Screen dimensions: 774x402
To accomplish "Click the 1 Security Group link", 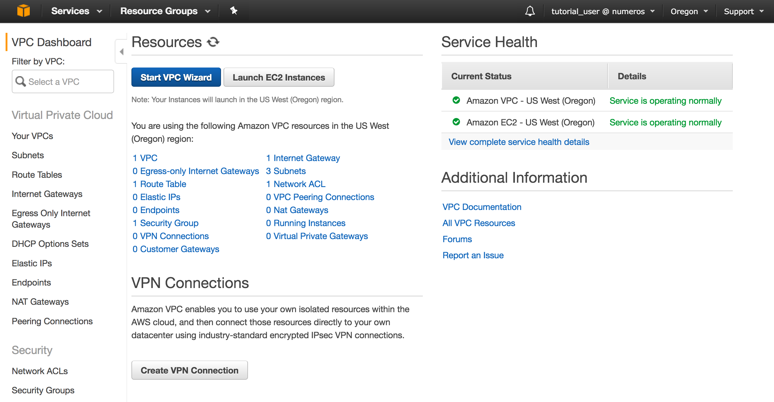I will tap(166, 223).
